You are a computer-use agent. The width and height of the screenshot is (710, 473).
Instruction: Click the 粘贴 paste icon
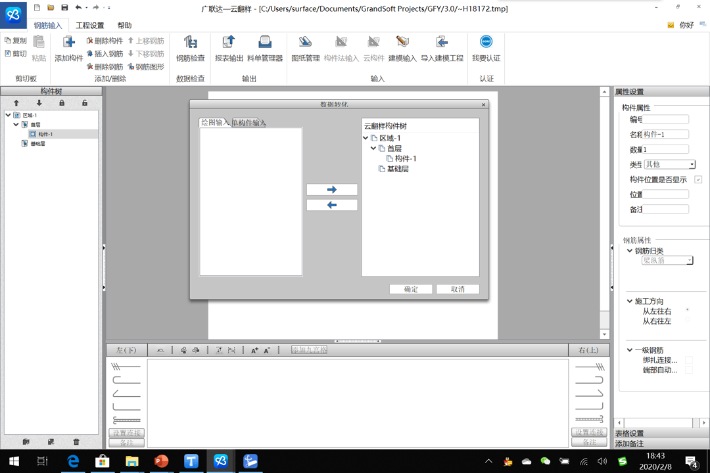click(x=39, y=42)
